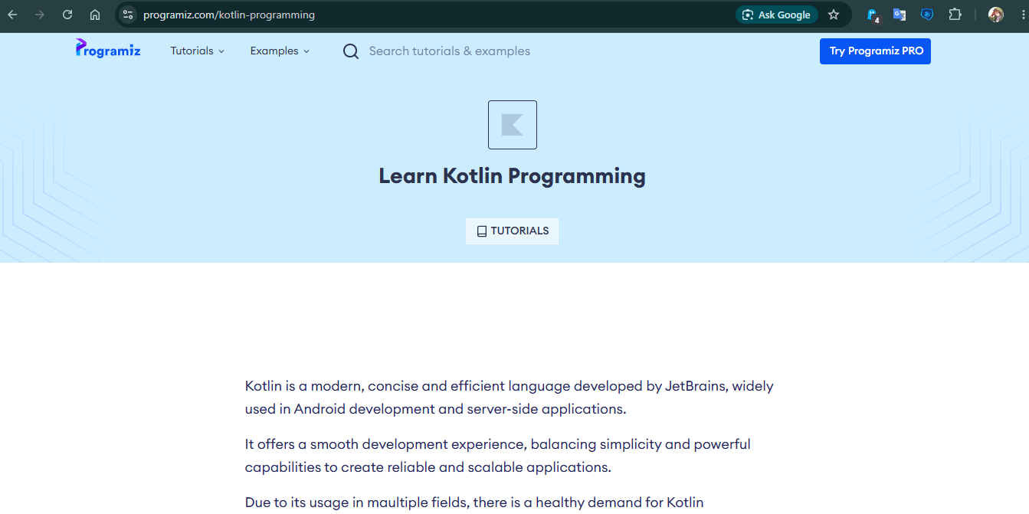
Task: Open the Chrome profile avatar
Action: 995,15
